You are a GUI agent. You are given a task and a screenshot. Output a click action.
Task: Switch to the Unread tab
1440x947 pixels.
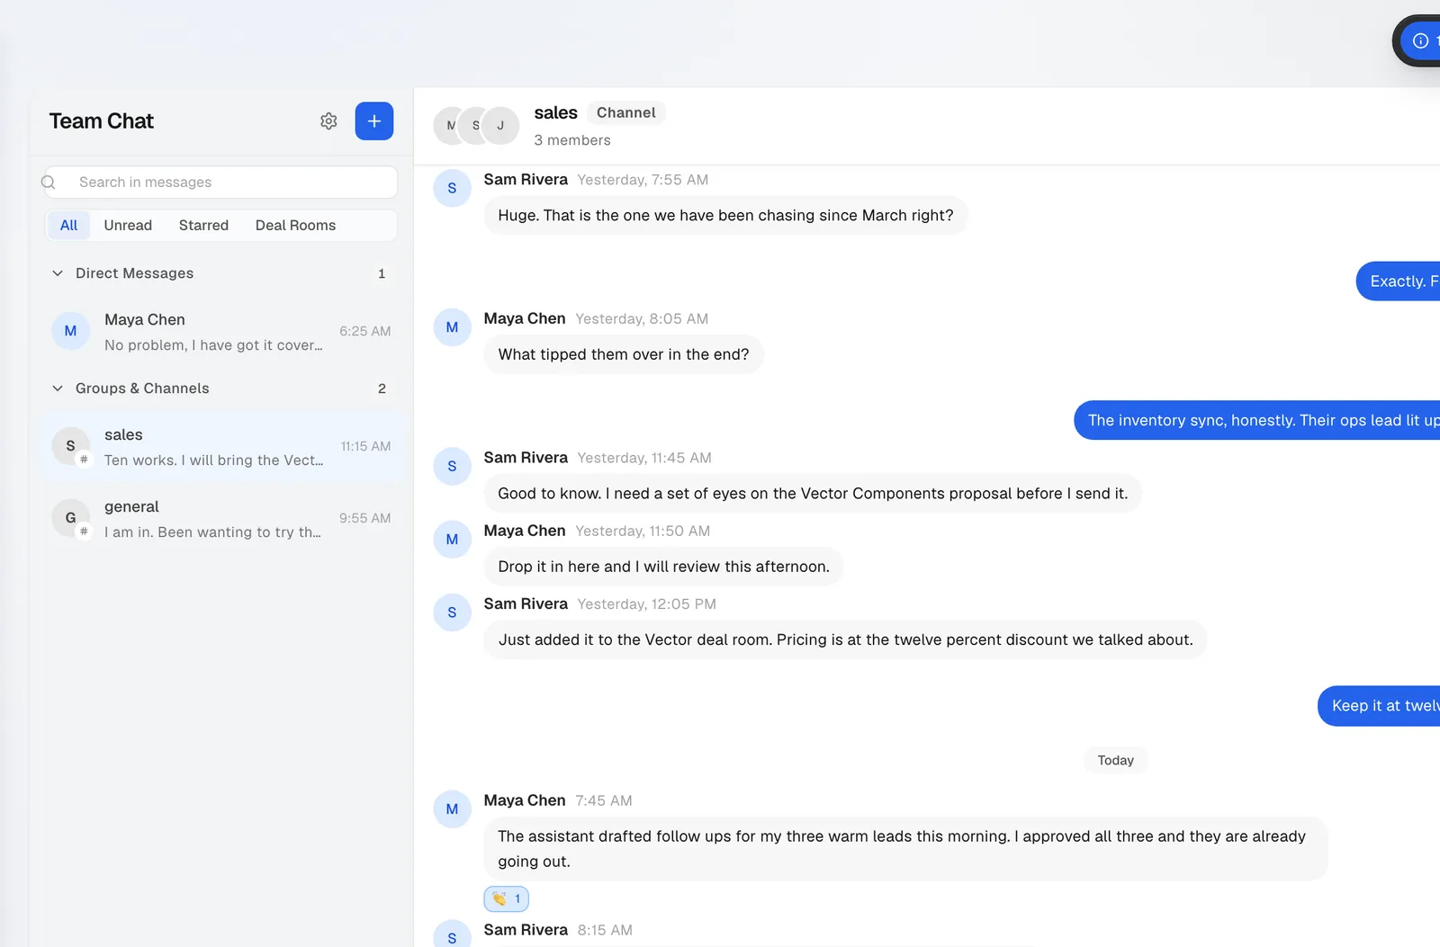click(128, 226)
